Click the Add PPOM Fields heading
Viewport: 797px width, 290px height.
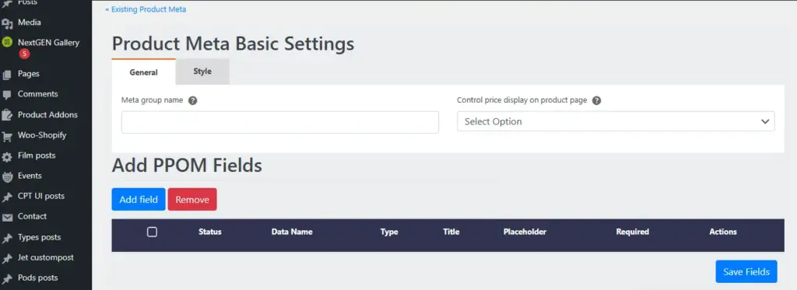[x=187, y=165]
